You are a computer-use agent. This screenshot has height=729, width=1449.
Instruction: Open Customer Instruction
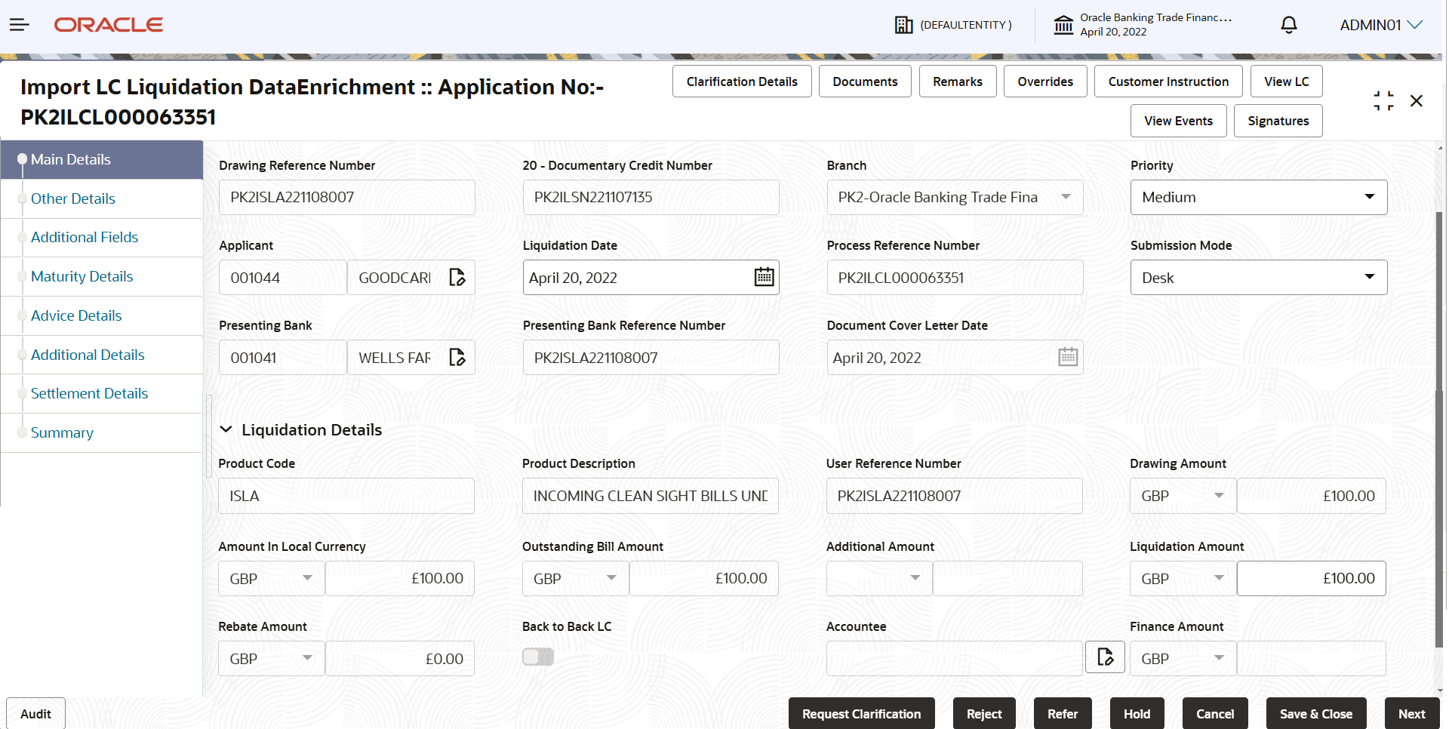[x=1168, y=82]
